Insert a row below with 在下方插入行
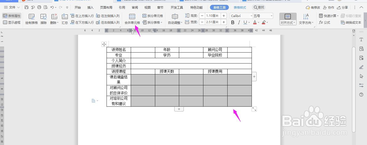 [82, 22]
